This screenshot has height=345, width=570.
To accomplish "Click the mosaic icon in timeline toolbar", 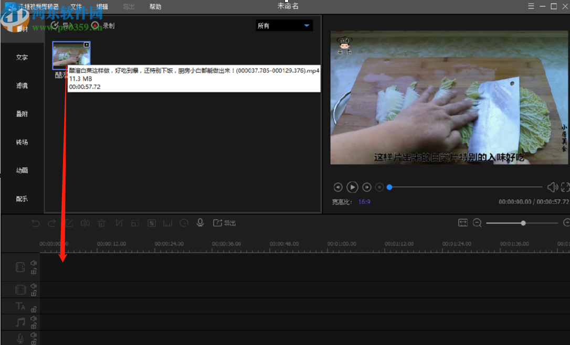I will pyautogui.click(x=152, y=223).
